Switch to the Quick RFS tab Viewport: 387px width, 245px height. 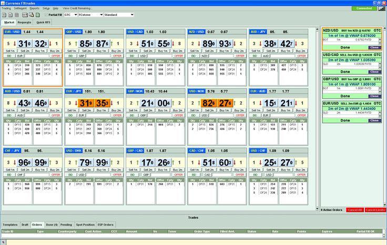(x=43, y=23)
